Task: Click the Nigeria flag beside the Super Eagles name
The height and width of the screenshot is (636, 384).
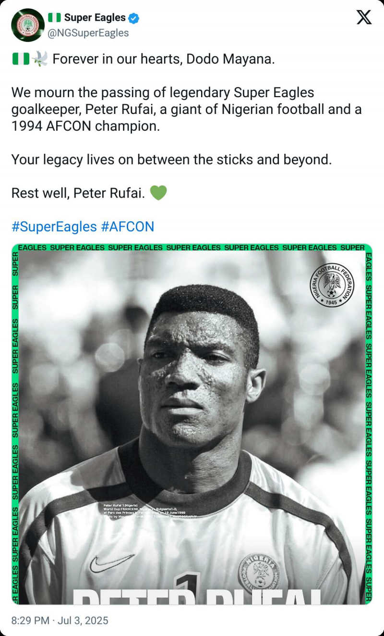Action: tap(54, 18)
